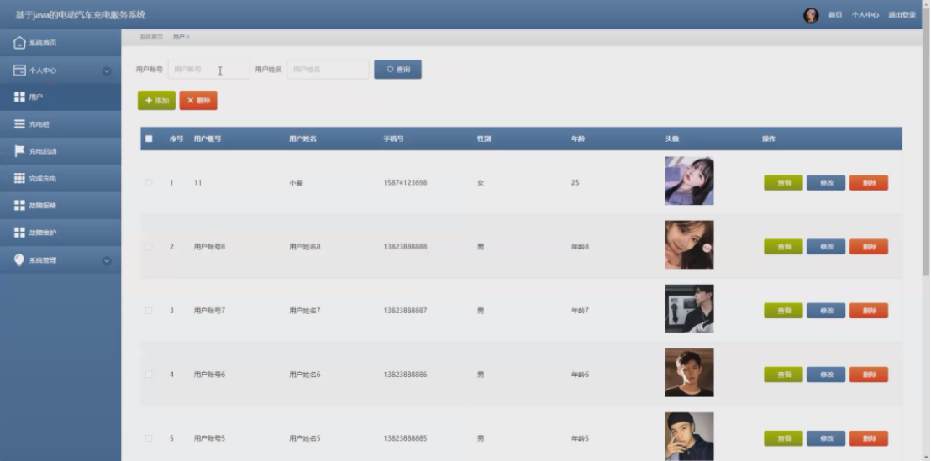Open avatar thumbnail of 用户账号6
Viewport: 931px width, 461px height.
(x=689, y=373)
